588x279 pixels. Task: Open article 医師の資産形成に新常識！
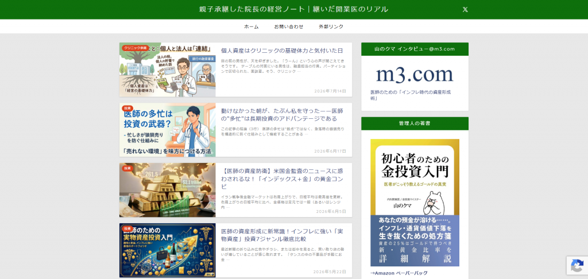282,235
